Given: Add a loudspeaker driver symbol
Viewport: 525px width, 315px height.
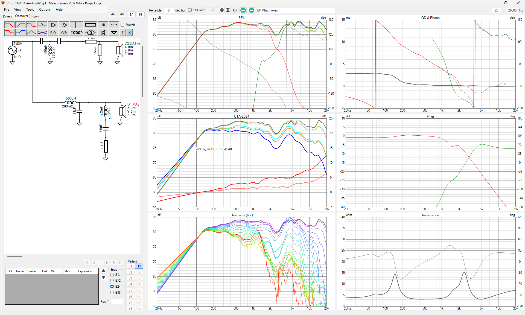Looking at the screenshot, I should [x=103, y=33].
